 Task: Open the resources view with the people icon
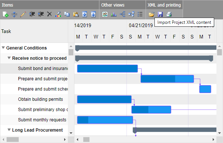[x=105, y=14]
